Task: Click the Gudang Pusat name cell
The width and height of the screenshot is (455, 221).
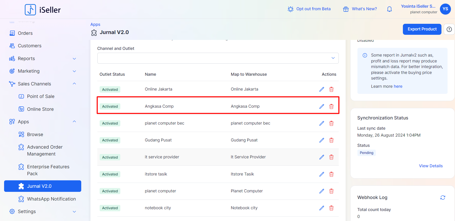Action: click(158, 140)
